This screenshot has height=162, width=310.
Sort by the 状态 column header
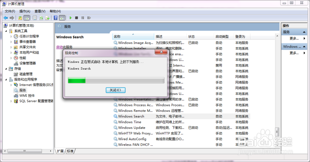[x=200, y=36]
